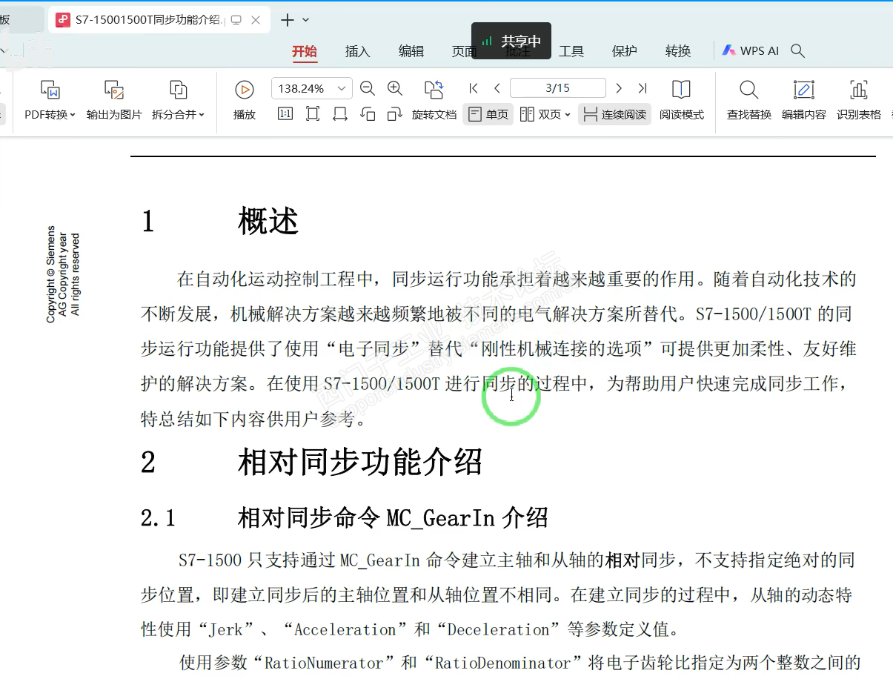Click the text '特总结如下内容供用户参考。'
The image size is (893, 679).
pos(254,419)
